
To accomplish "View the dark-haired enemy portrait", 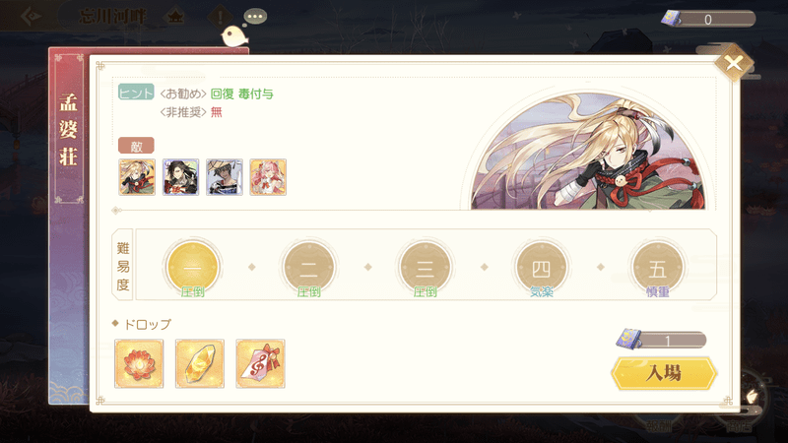I will tap(180, 177).
